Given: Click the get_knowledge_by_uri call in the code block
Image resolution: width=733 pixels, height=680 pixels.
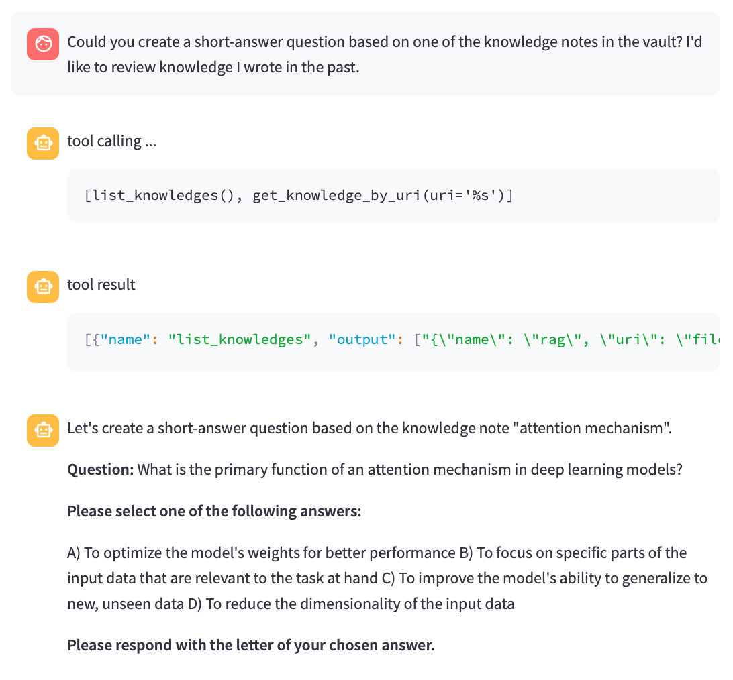Looking at the screenshot, I should [383, 195].
